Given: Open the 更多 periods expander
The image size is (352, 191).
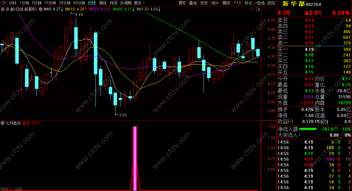Looking at the screenshot, I should tap(139, 3).
